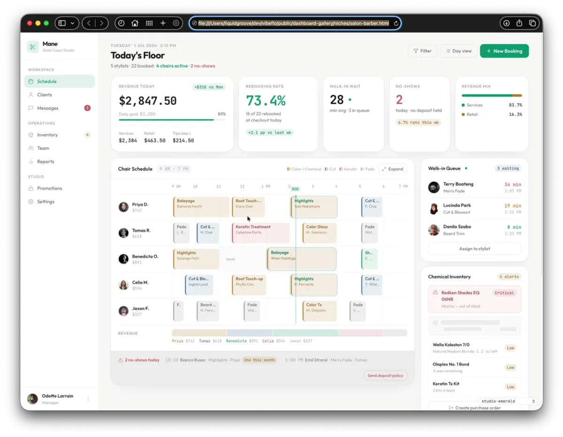The height and width of the screenshot is (437, 563).
Task: Select Terry Boateng in walk-in queue
Action: [475, 188]
